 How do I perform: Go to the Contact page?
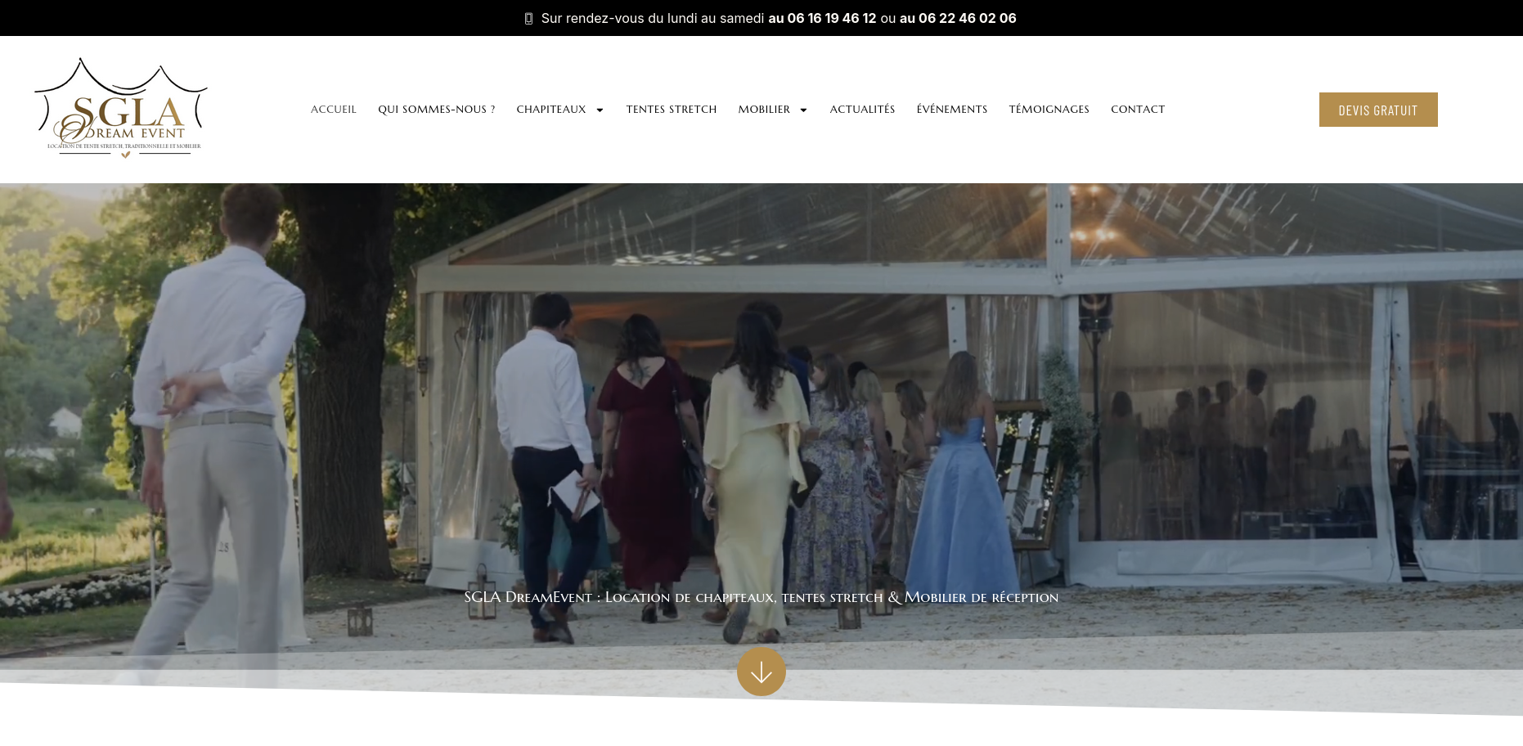click(1137, 110)
